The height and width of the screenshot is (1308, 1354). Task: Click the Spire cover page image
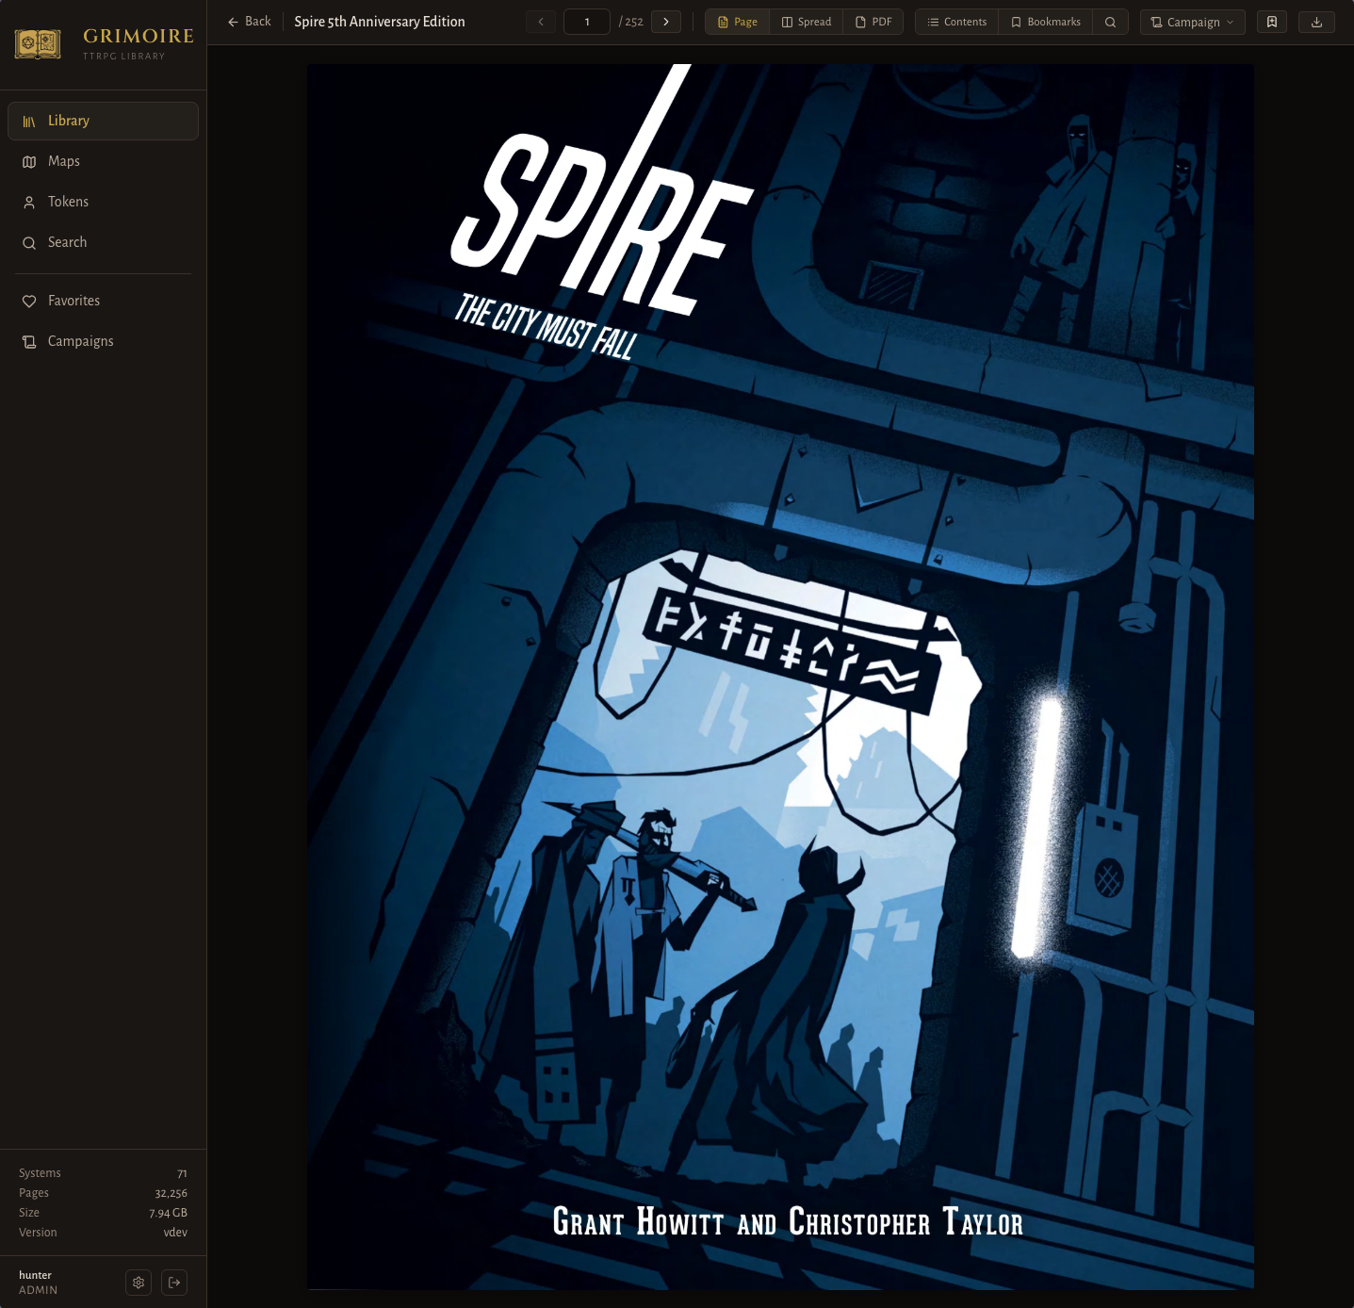780,677
